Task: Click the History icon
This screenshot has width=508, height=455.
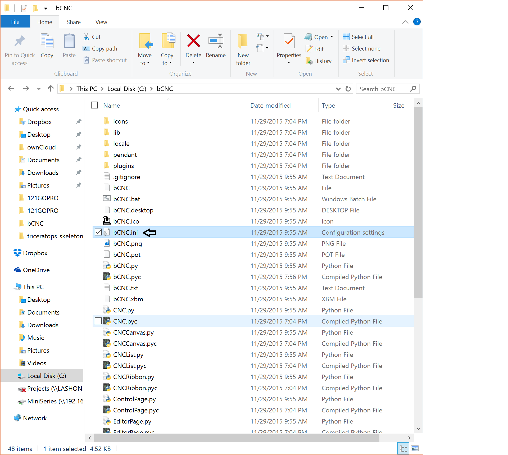Action: [x=309, y=61]
